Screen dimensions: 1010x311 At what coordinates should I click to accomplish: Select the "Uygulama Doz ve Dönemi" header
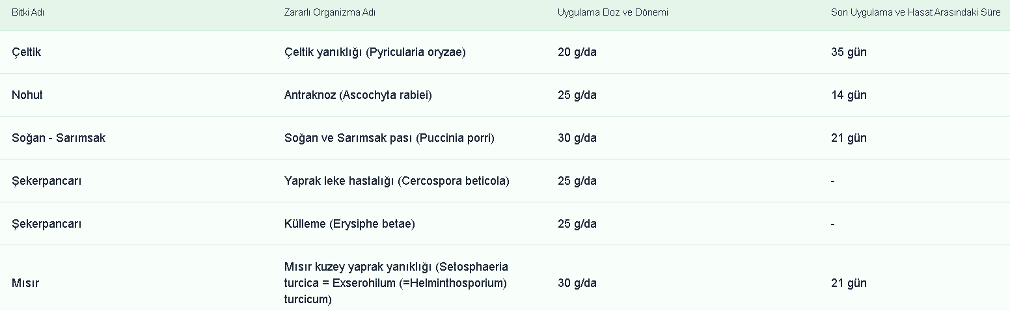[x=612, y=12]
